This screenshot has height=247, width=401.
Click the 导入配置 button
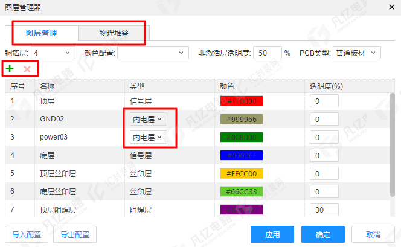point(27,234)
